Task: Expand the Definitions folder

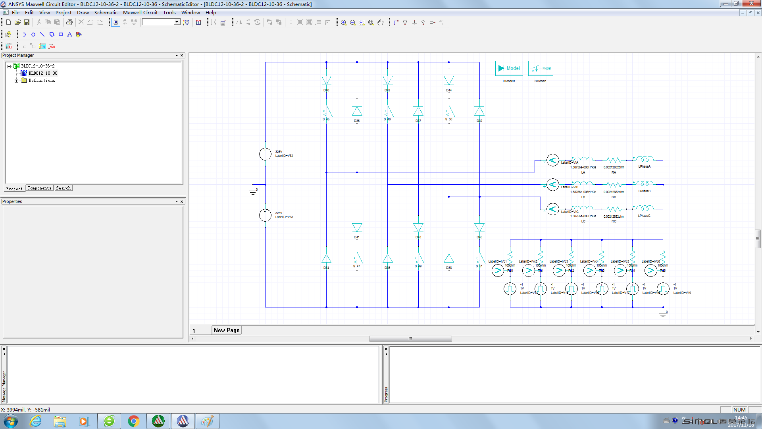Action: tap(16, 81)
